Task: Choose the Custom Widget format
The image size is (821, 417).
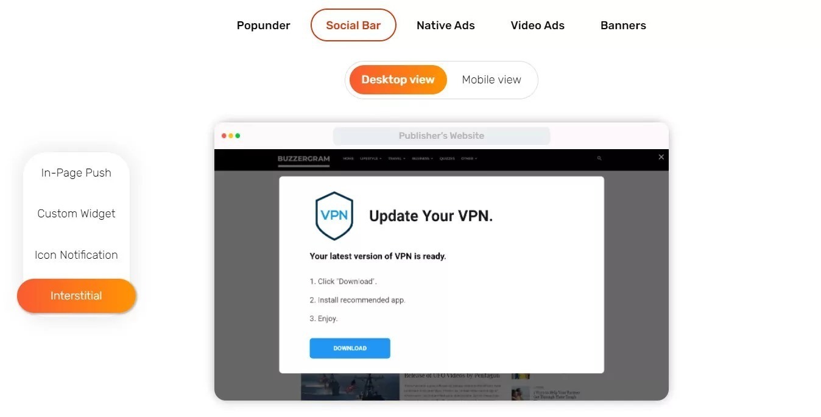Action: 76,214
